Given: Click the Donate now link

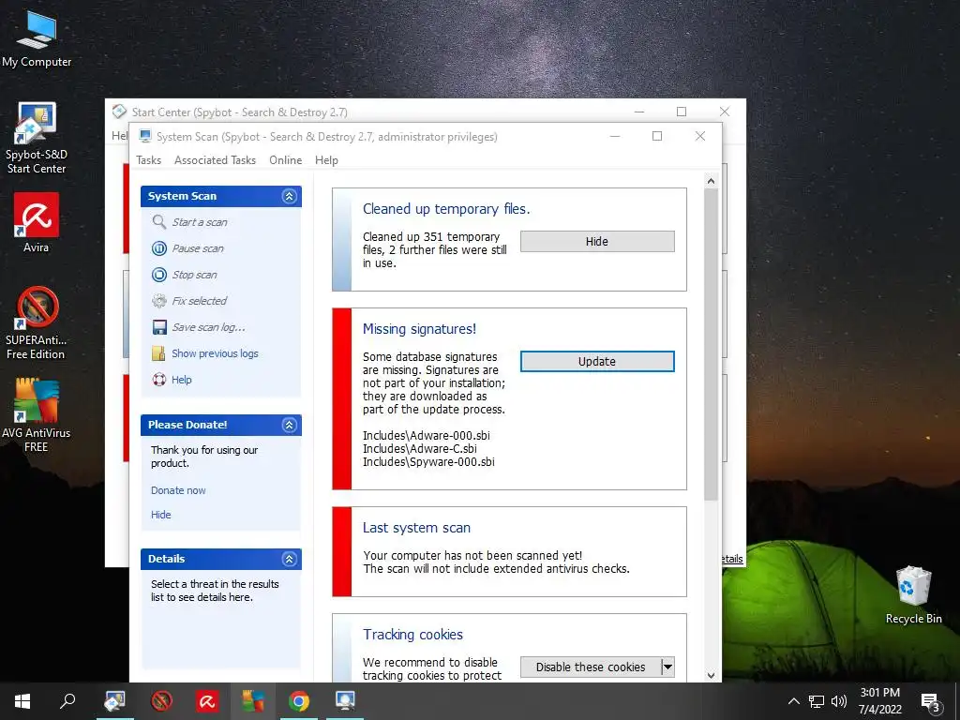Looking at the screenshot, I should coord(178,490).
